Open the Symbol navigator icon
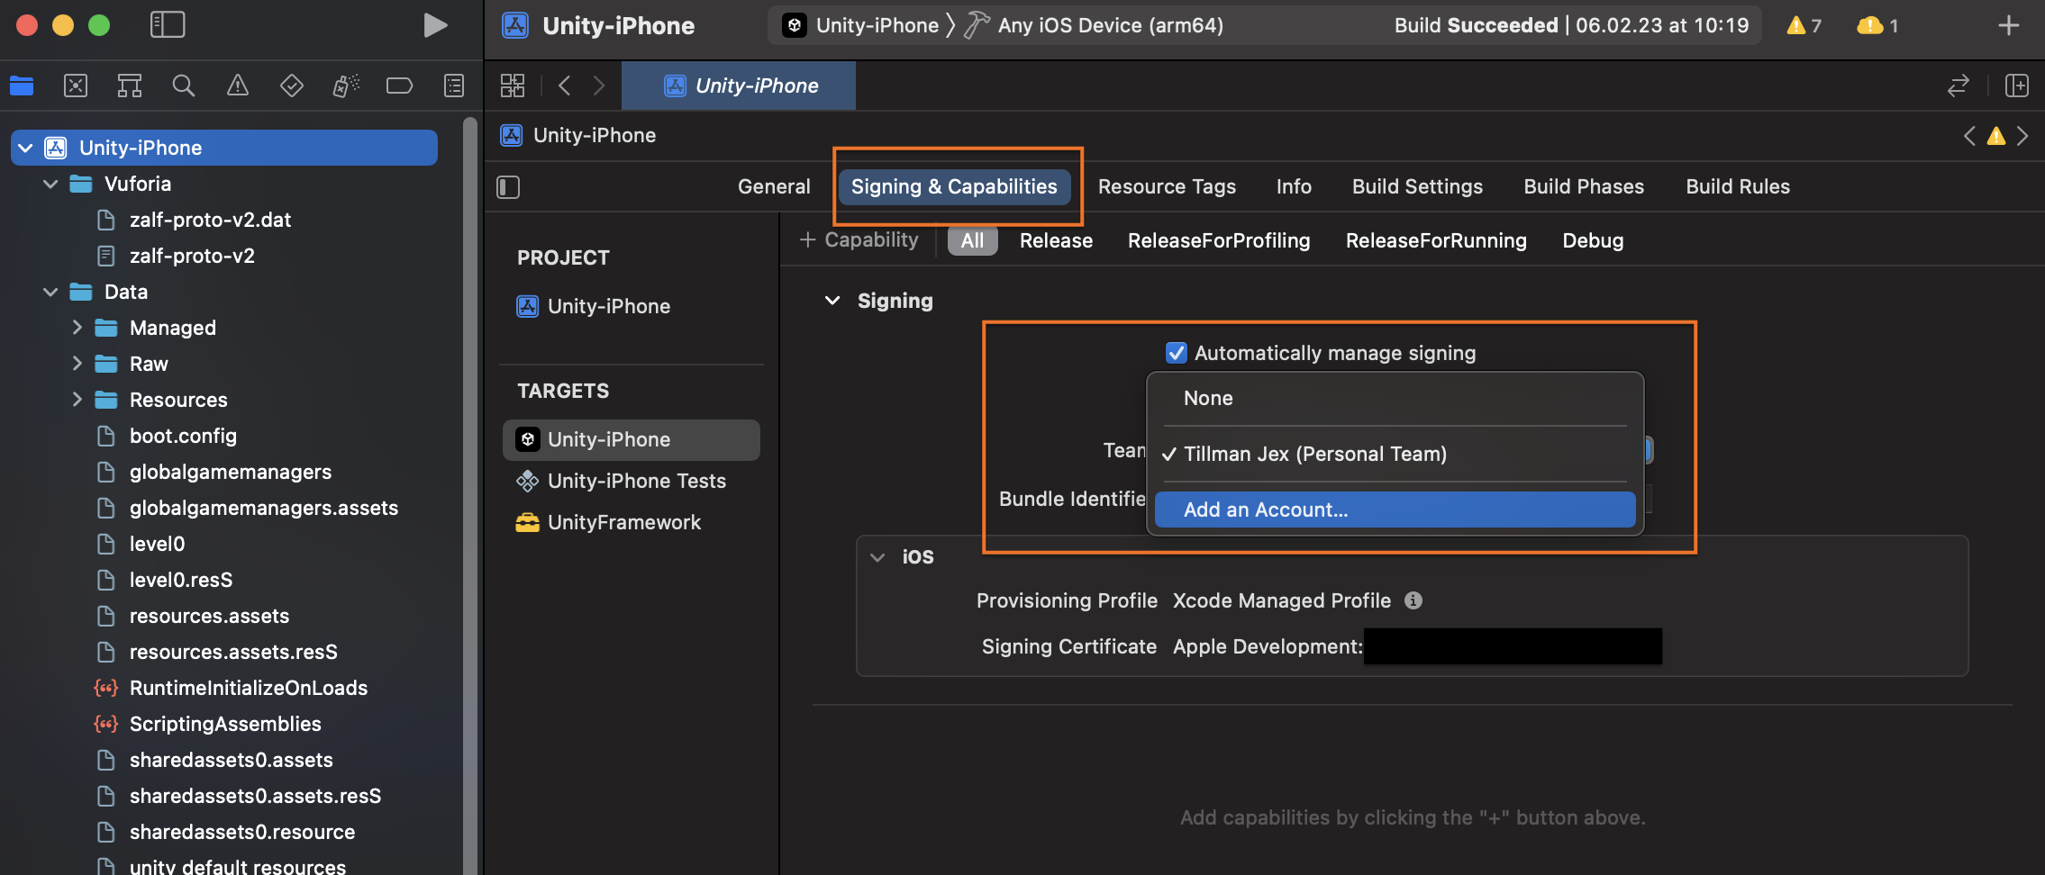 click(x=130, y=86)
